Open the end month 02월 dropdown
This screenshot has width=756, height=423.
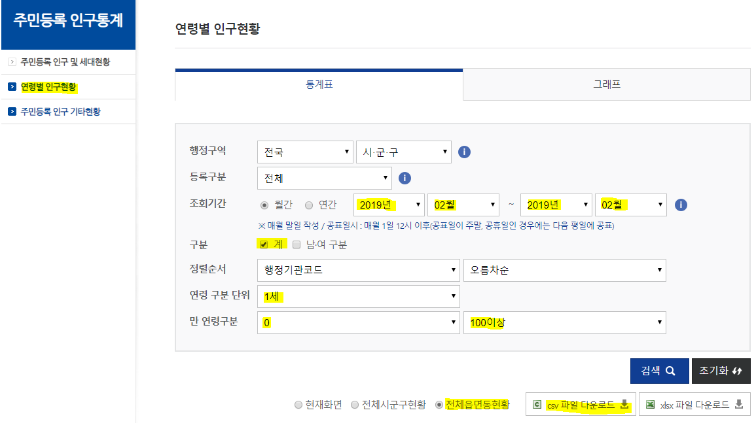coord(630,205)
